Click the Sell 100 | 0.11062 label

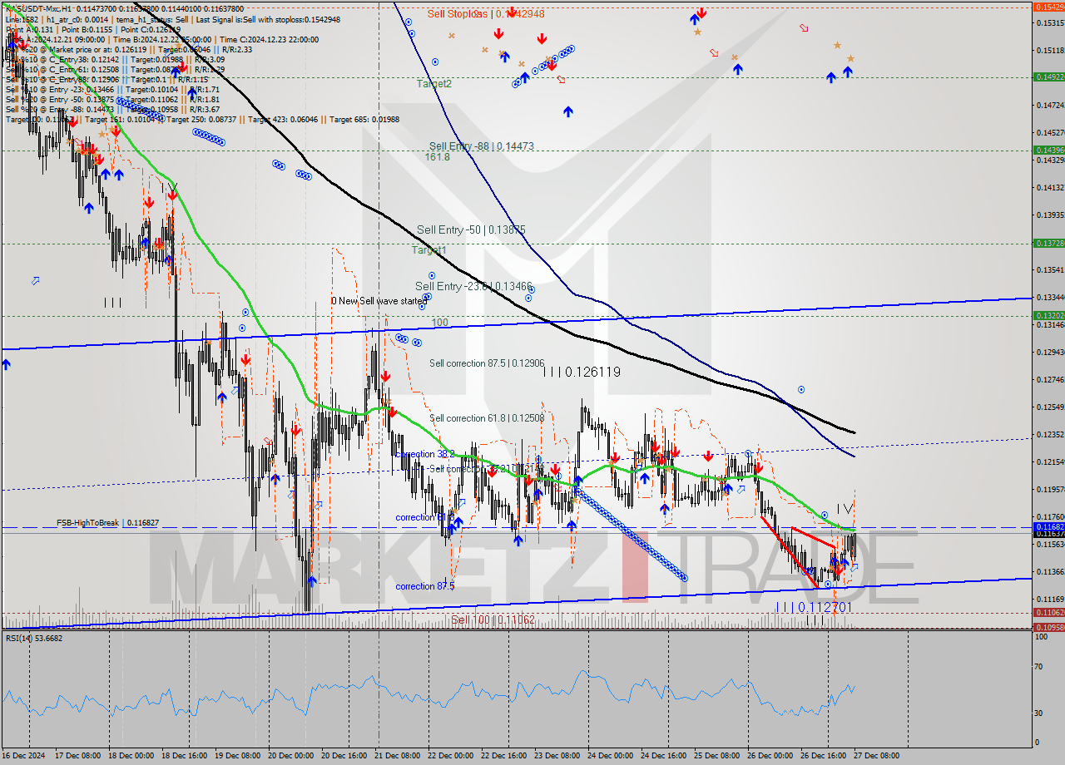(493, 619)
